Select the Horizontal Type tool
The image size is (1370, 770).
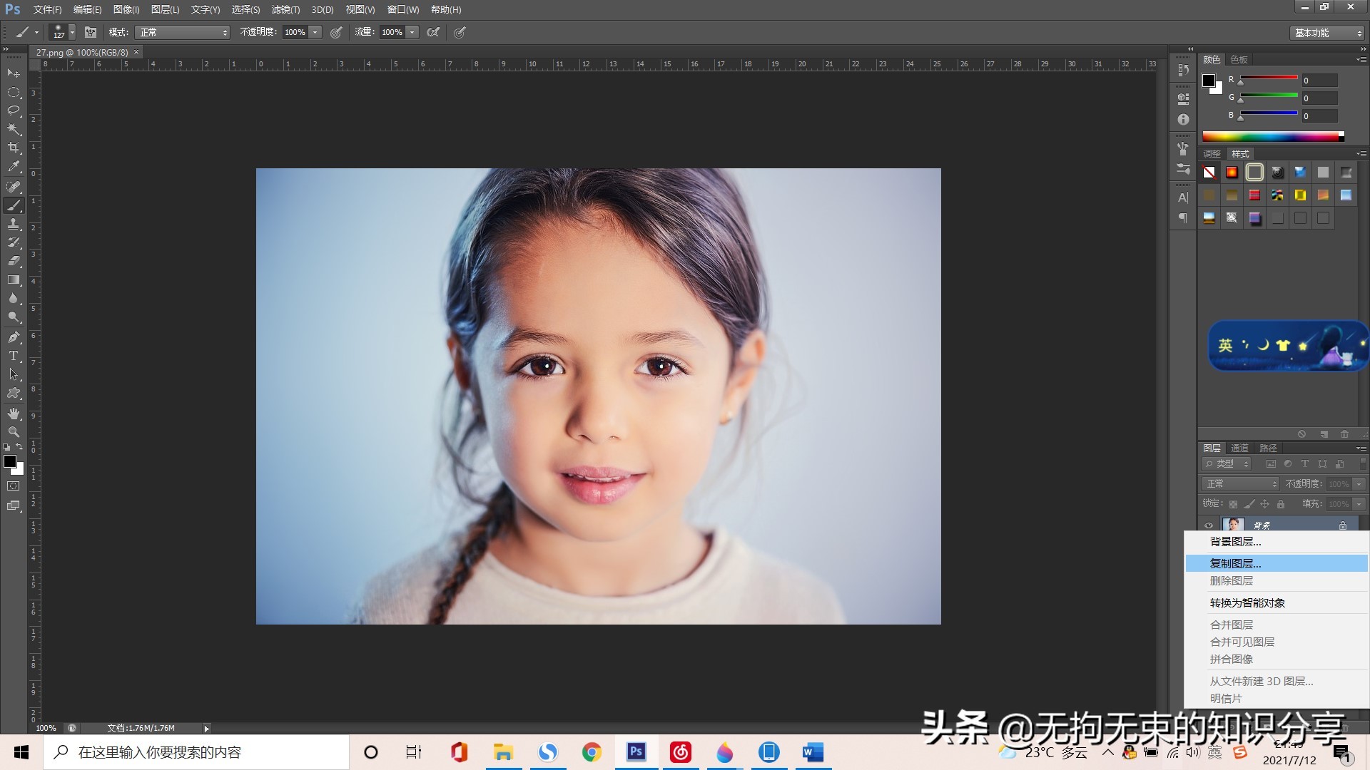coord(14,356)
